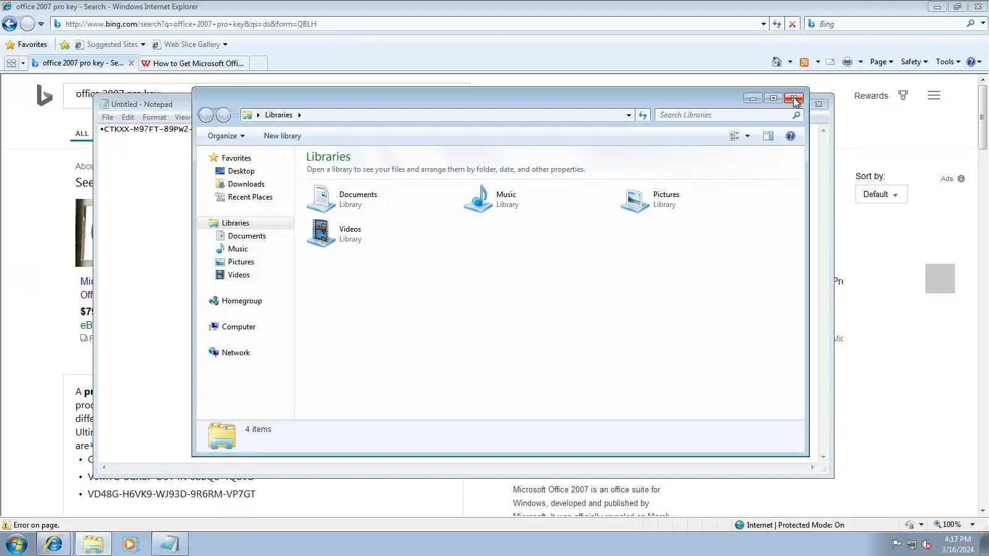Go to the IE Home page icon
The width and height of the screenshot is (989, 556).
point(777,62)
